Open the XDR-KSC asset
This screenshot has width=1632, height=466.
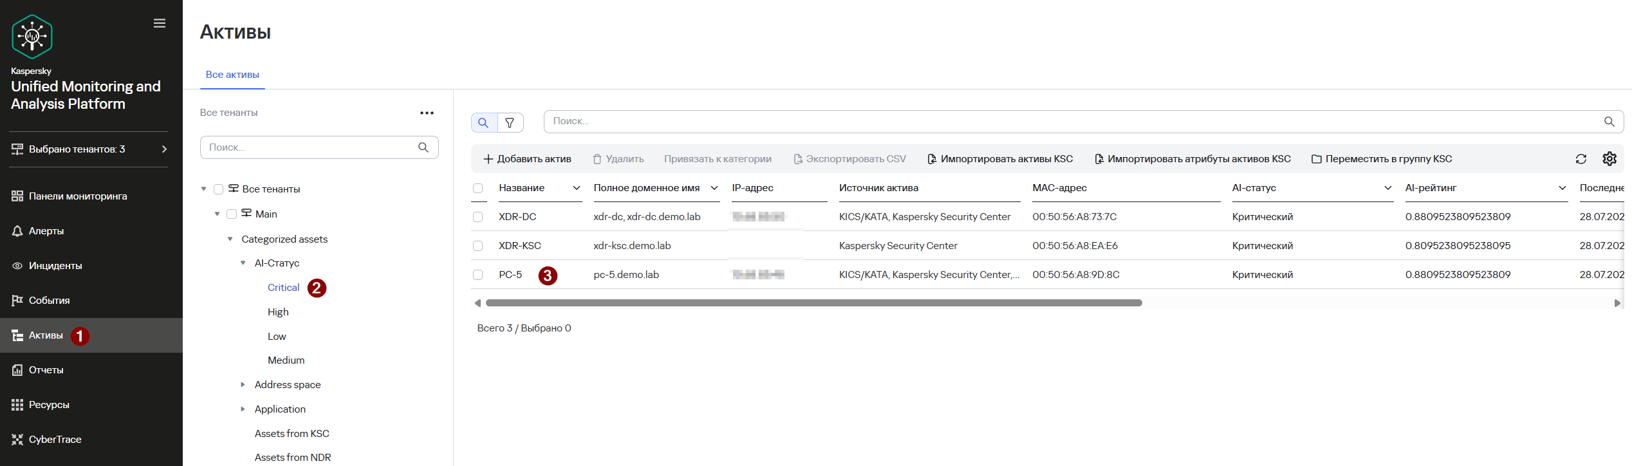coord(520,246)
